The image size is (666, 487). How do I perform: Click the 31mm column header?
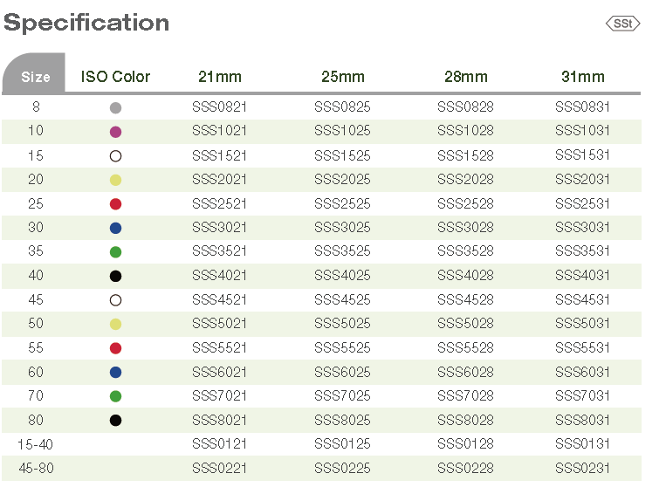[x=582, y=77]
